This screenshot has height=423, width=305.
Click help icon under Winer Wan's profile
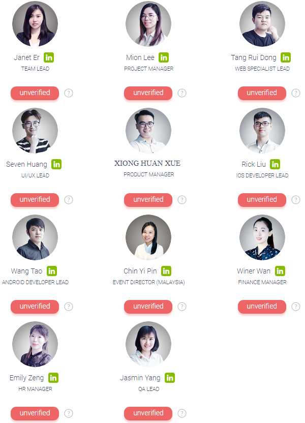pos(296,307)
